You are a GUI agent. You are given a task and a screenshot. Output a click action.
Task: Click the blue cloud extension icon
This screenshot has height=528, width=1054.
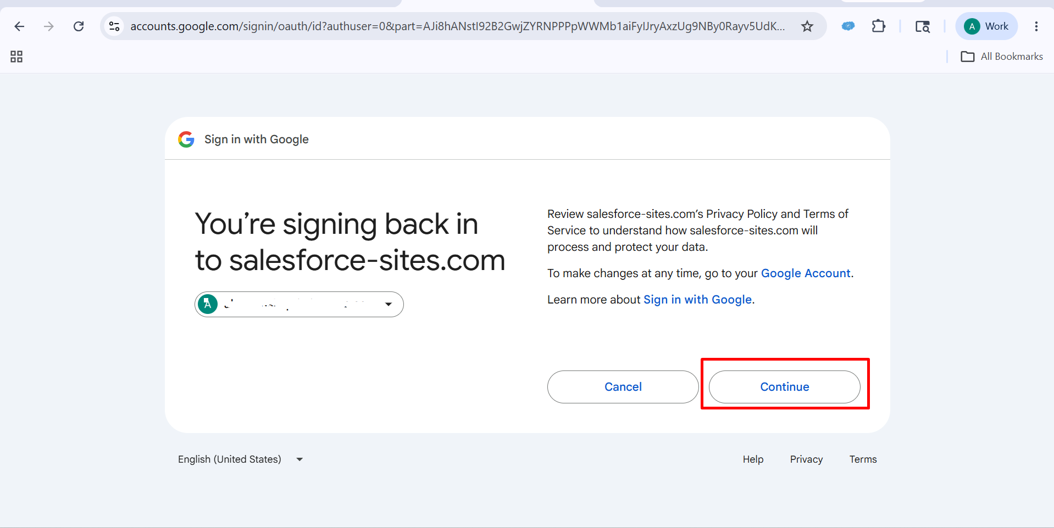(x=848, y=26)
